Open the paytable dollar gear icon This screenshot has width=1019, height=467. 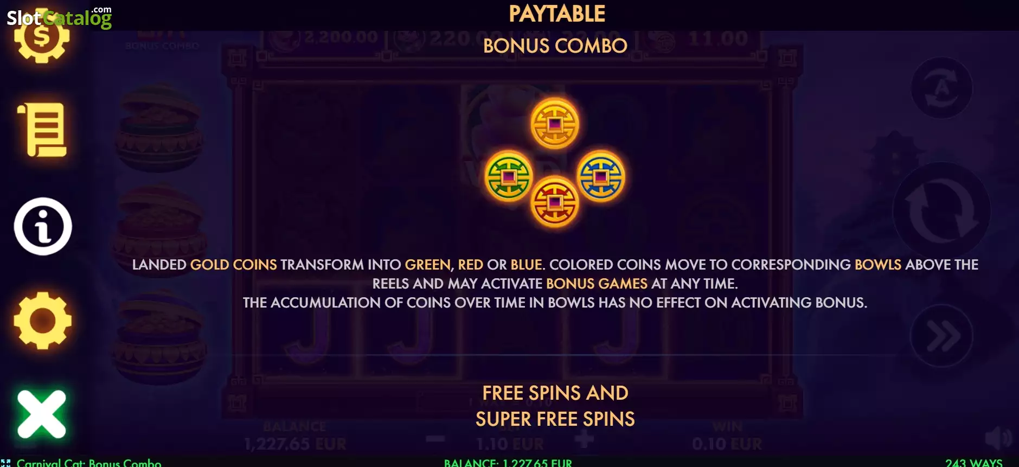coord(42,37)
